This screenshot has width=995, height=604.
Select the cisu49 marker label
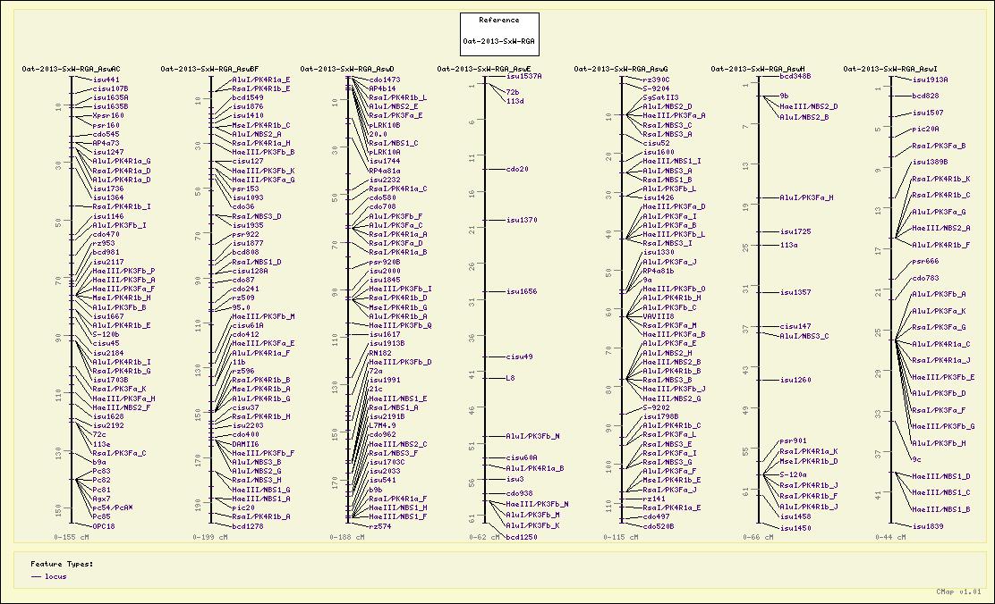click(x=520, y=357)
